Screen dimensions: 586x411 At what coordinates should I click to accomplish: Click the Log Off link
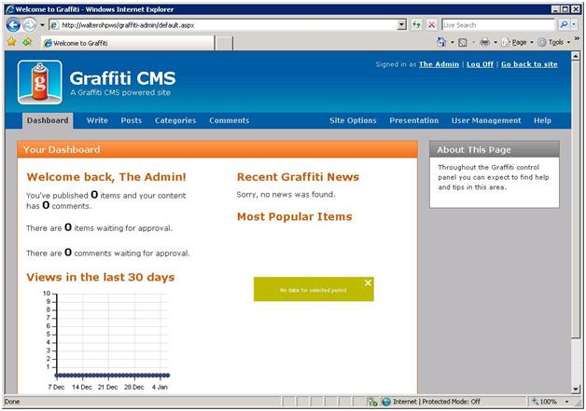pyautogui.click(x=480, y=64)
